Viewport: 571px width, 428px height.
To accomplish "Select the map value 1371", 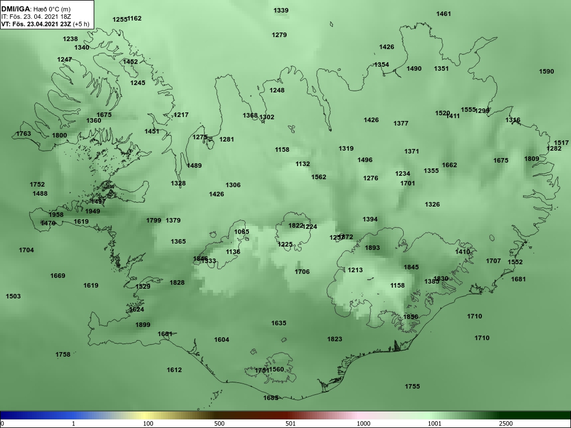I will tap(412, 151).
